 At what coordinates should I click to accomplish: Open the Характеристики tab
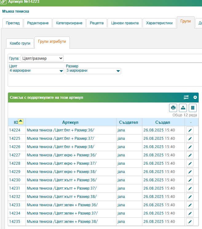(159, 23)
